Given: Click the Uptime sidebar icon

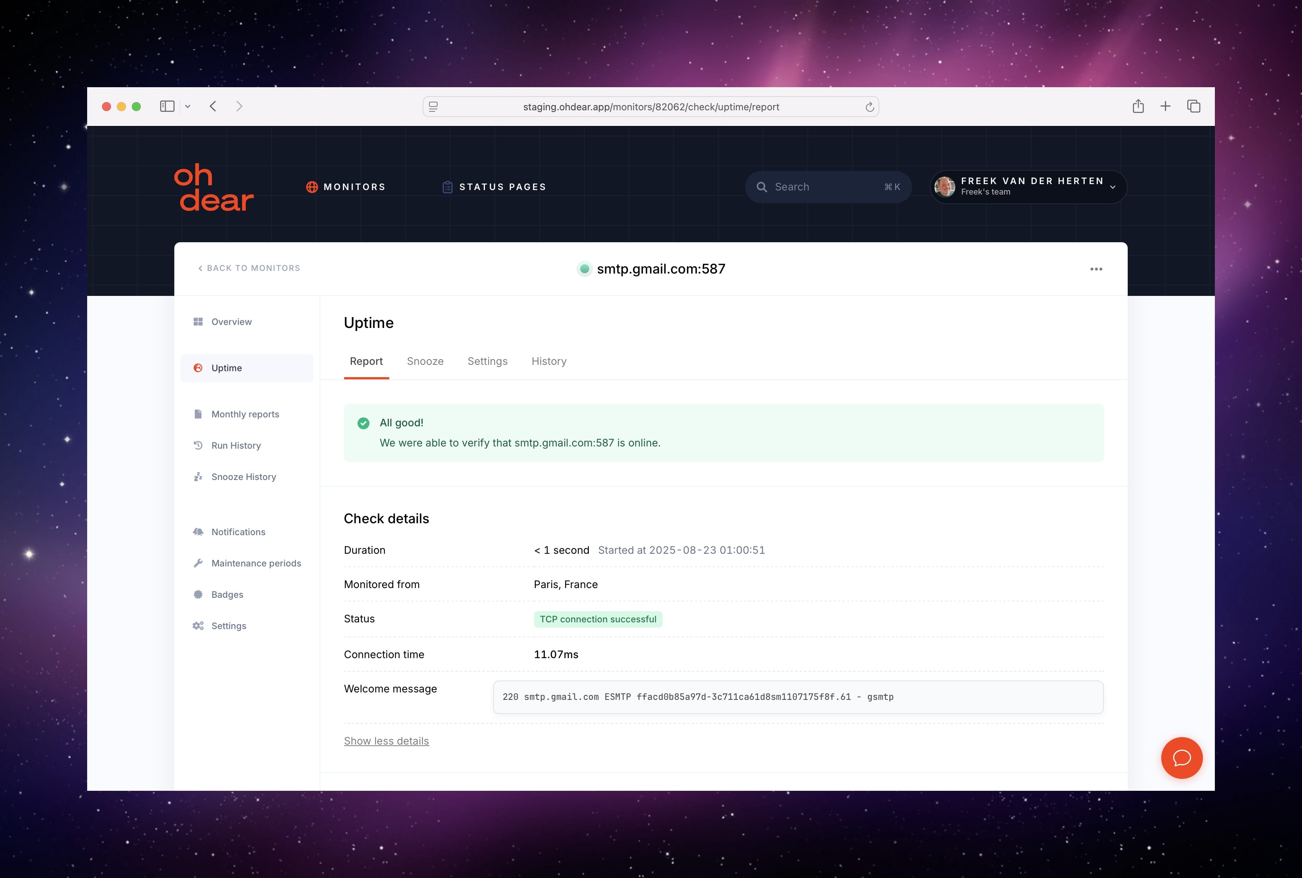Looking at the screenshot, I should 198,368.
